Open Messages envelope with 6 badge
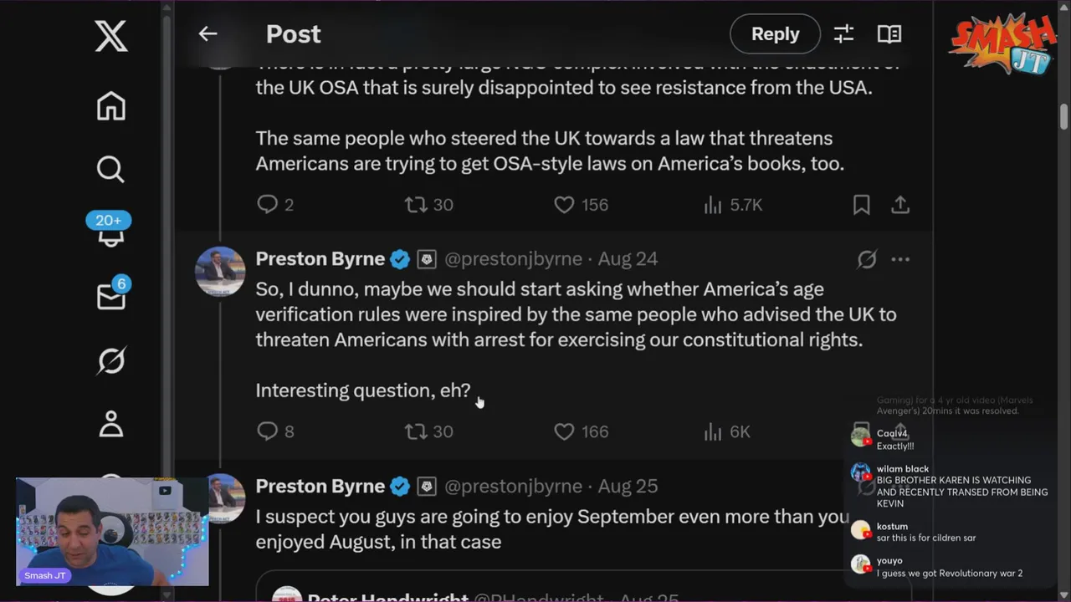Viewport: 1071px width, 602px height. point(112,294)
